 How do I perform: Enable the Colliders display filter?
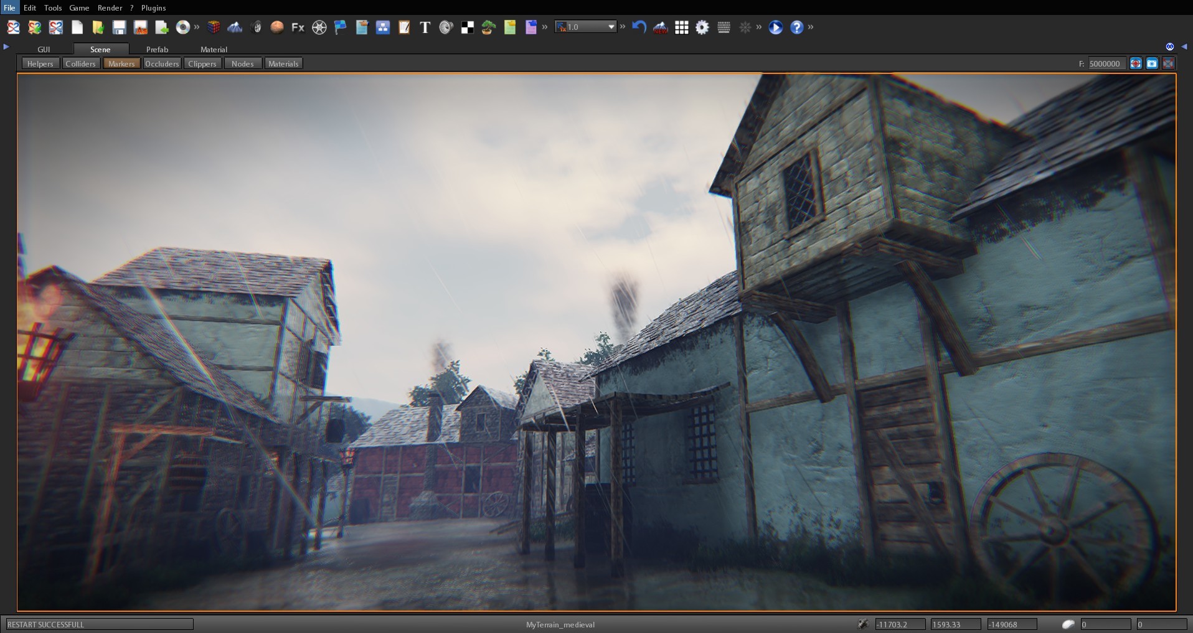coord(80,63)
